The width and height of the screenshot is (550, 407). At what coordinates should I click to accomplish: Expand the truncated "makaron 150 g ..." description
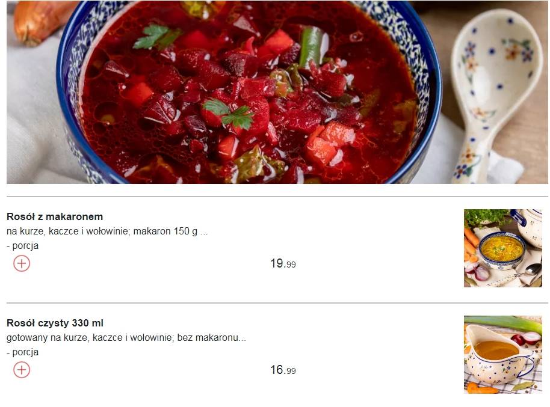point(170,231)
